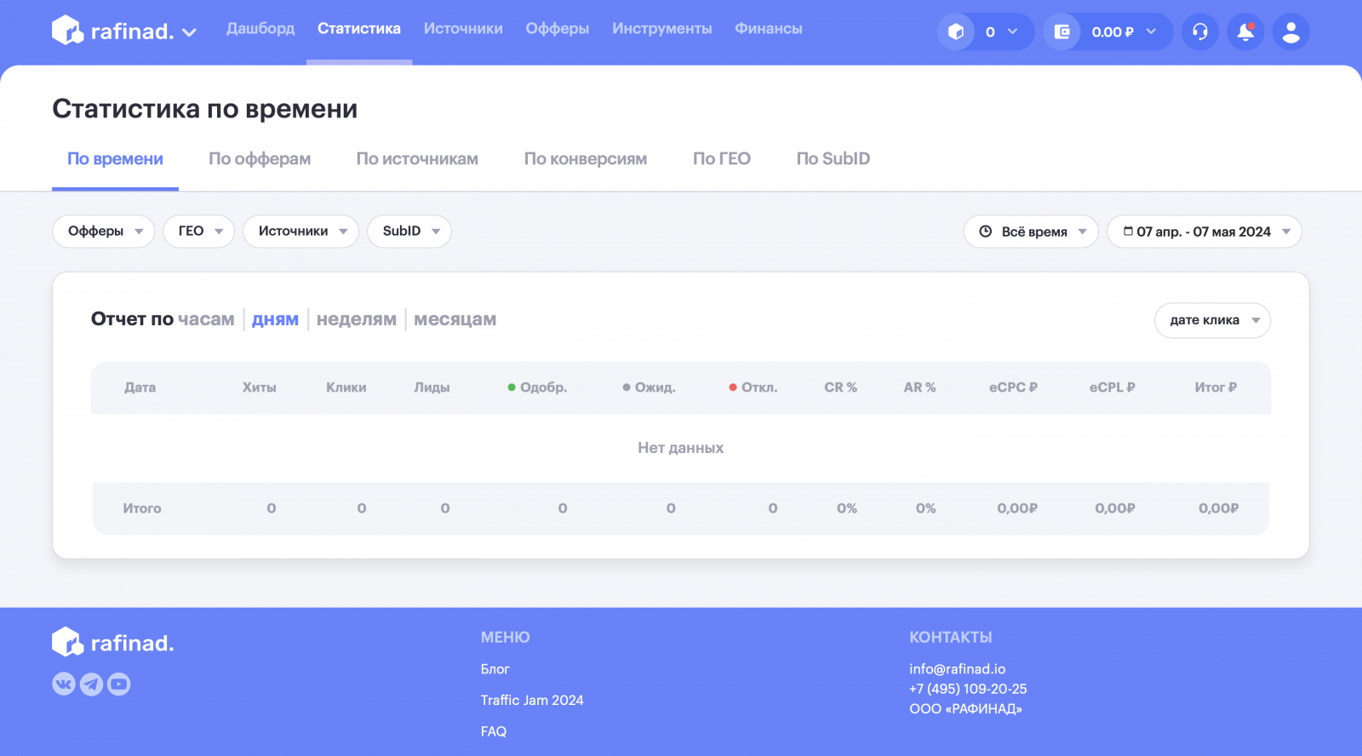Open the user profile avatar

coord(1290,31)
